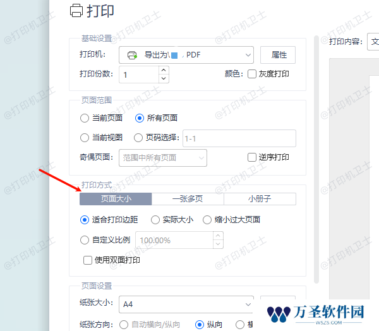
Task: Select 当前视图 radio button
Action: (85, 138)
